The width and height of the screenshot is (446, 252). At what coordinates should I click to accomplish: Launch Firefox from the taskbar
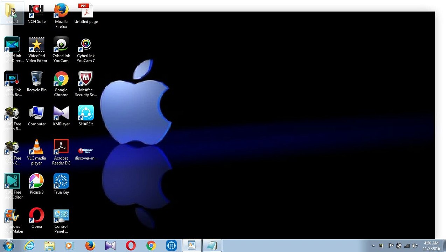(90, 246)
